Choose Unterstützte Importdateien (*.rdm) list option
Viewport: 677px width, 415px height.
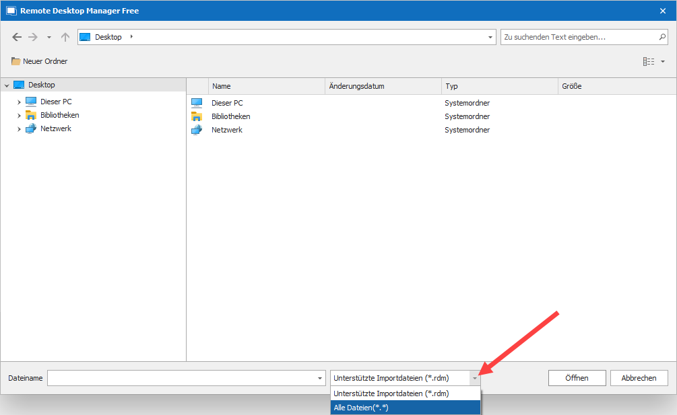[x=405, y=393]
